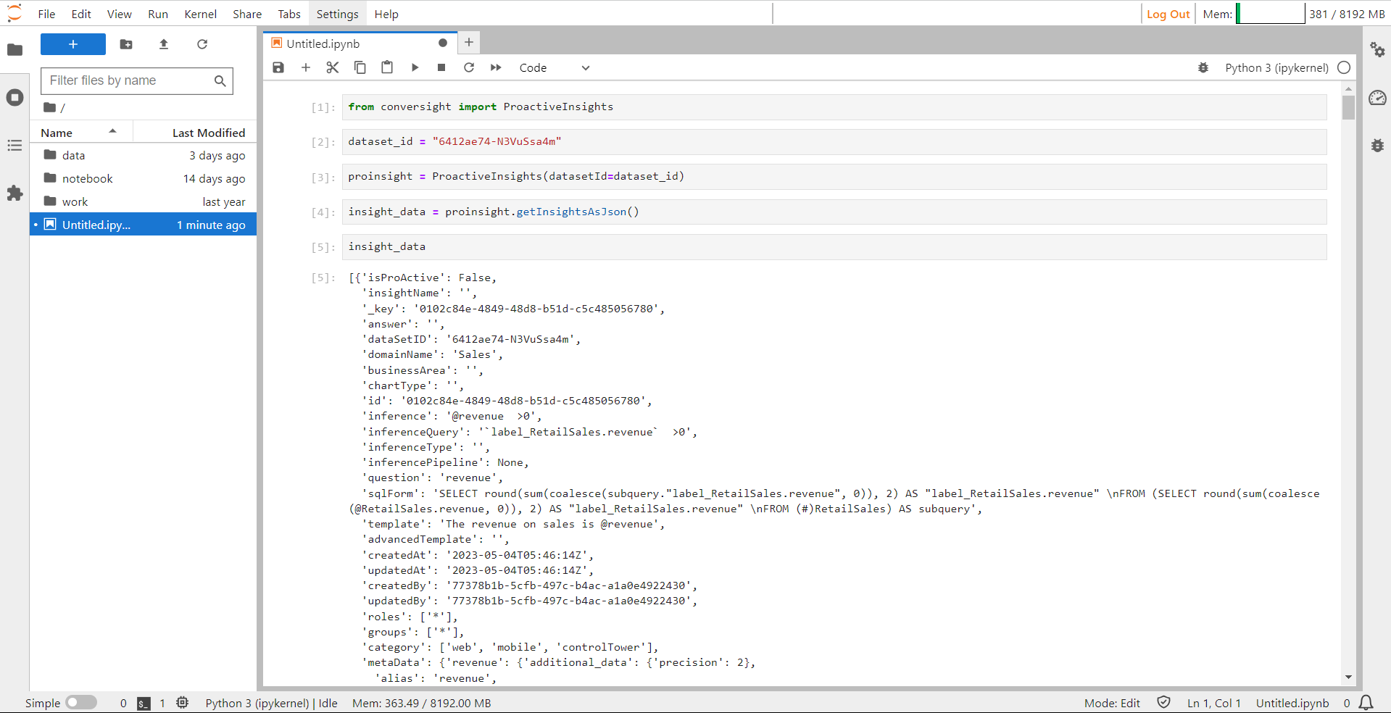Image resolution: width=1391 pixels, height=713 pixels.
Task: Interrupt the kernel with stop icon
Action: point(441,67)
